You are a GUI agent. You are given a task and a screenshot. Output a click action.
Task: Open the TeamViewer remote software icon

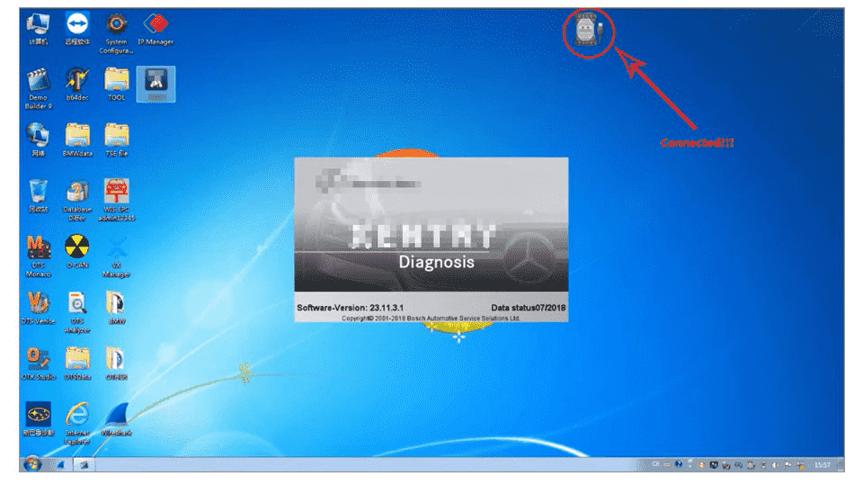77,29
